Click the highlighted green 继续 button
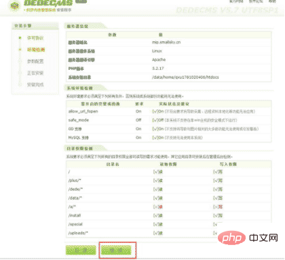Image resolution: width=285 pixels, height=260 pixels. (116, 250)
